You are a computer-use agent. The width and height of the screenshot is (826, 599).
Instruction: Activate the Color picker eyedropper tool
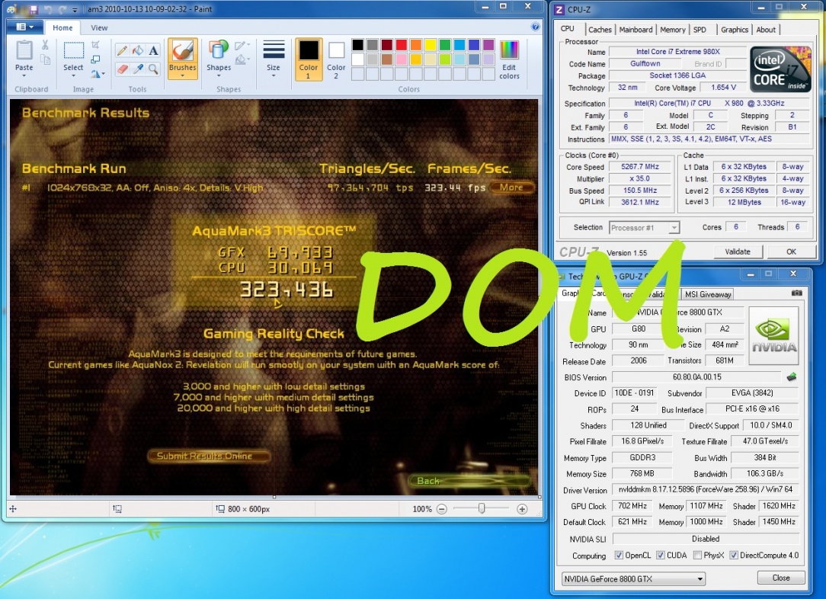pos(138,69)
